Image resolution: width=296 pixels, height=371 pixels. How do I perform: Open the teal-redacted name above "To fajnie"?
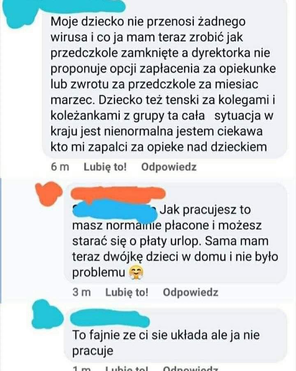[x=110, y=319]
